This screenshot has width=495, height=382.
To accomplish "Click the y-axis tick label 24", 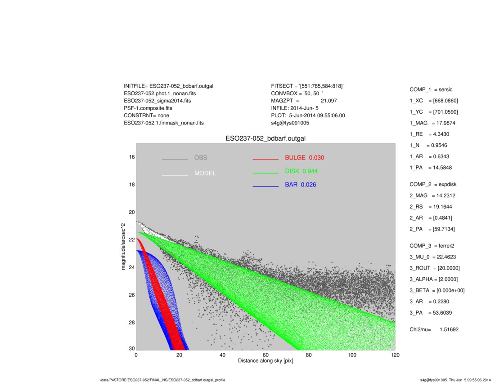I will coord(132,267).
